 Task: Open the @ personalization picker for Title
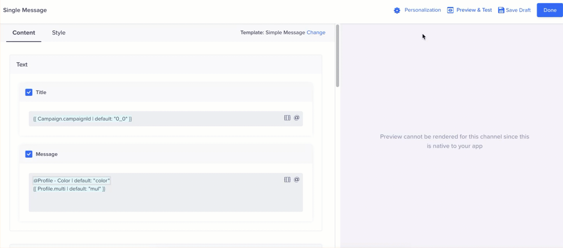click(297, 117)
